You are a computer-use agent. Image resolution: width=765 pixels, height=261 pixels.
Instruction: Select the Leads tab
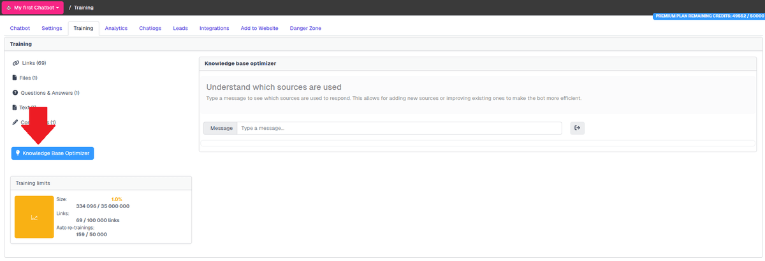(180, 29)
